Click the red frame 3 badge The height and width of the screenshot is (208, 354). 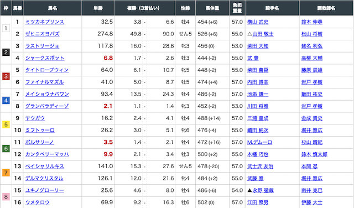pyautogui.click(x=6, y=76)
